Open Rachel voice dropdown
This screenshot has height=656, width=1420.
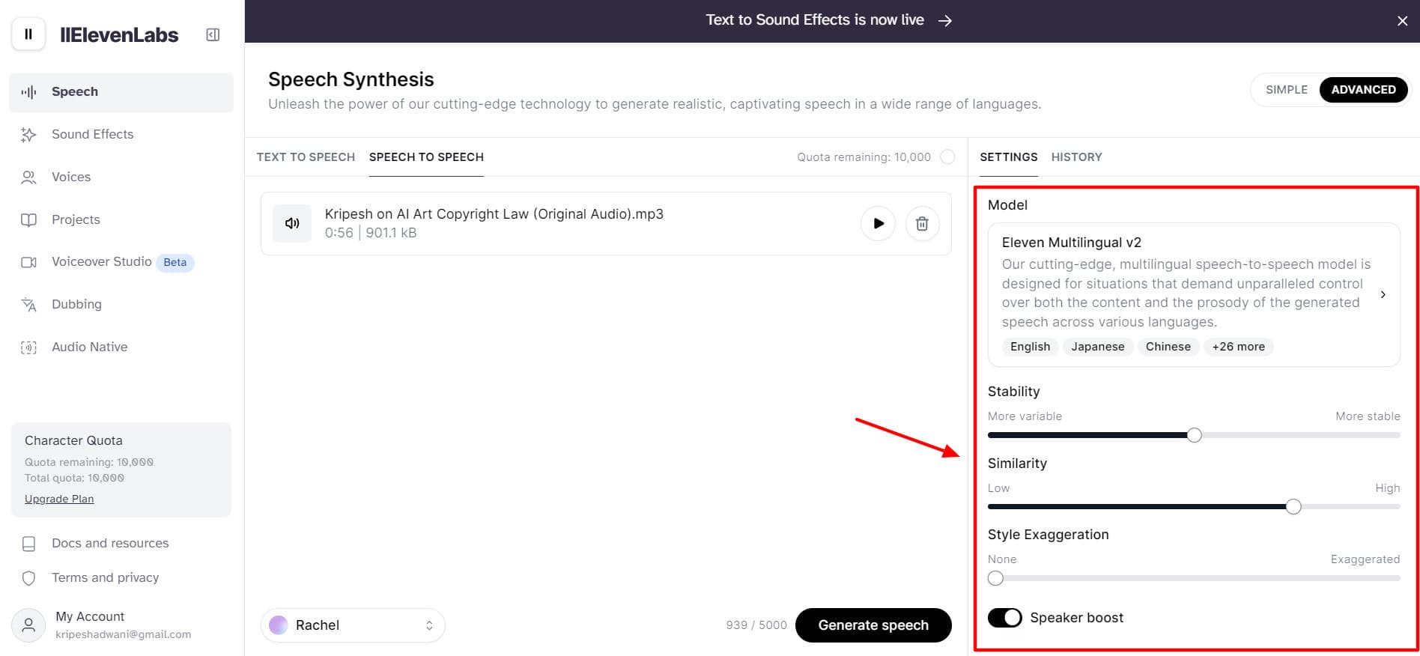coord(353,625)
